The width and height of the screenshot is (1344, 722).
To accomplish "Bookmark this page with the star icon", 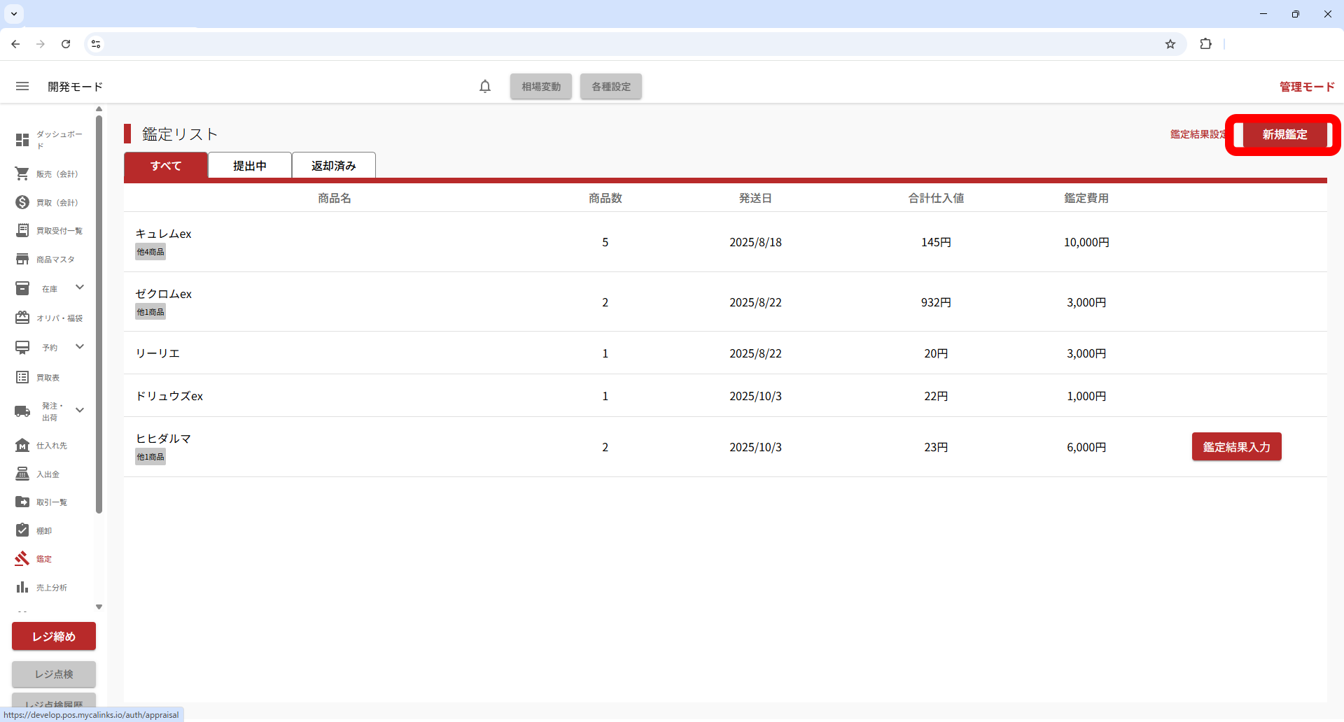I will [1170, 44].
